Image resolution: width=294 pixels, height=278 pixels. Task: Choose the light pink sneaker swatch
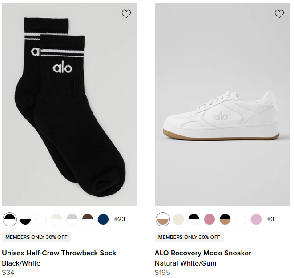pos(256,219)
